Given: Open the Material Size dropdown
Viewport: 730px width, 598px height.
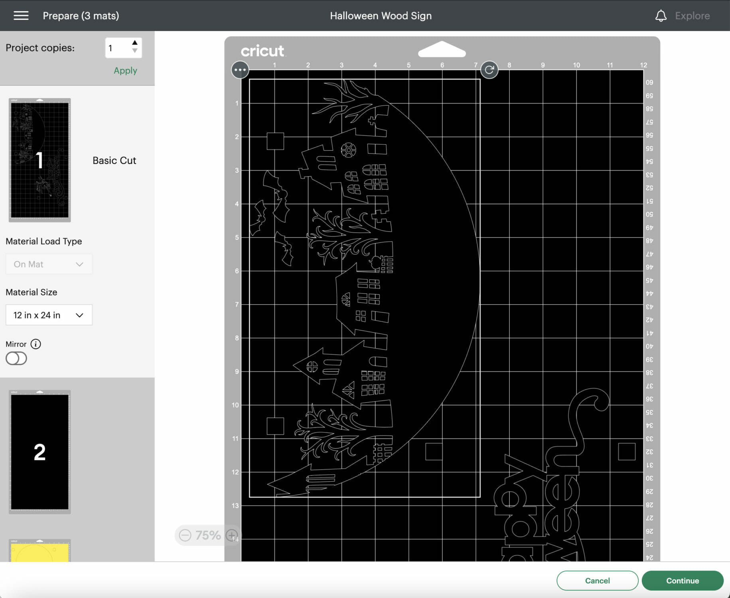Looking at the screenshot, I should (x=49, y=315).
